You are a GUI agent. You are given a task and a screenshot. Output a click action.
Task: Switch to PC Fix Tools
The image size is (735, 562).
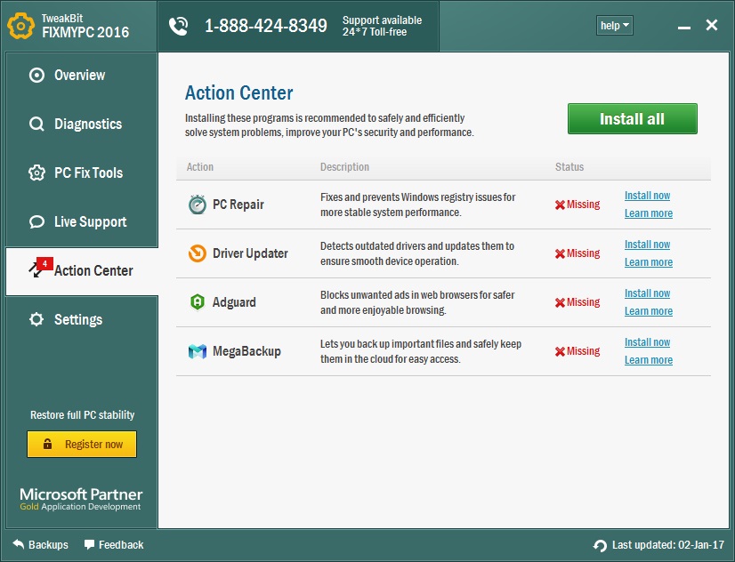pos(88,173)
